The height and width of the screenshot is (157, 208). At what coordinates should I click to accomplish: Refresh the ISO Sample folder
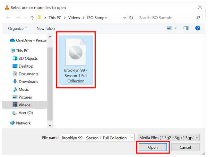tap(131, 18)
